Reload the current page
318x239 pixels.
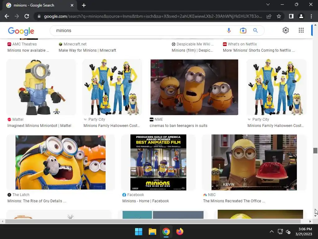[27, 16]
